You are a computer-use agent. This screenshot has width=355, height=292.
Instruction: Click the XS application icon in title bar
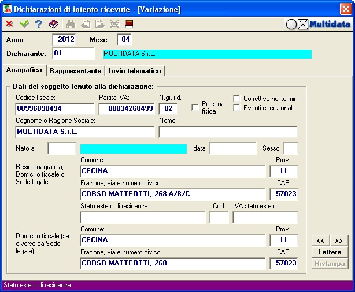pos(8,9)
